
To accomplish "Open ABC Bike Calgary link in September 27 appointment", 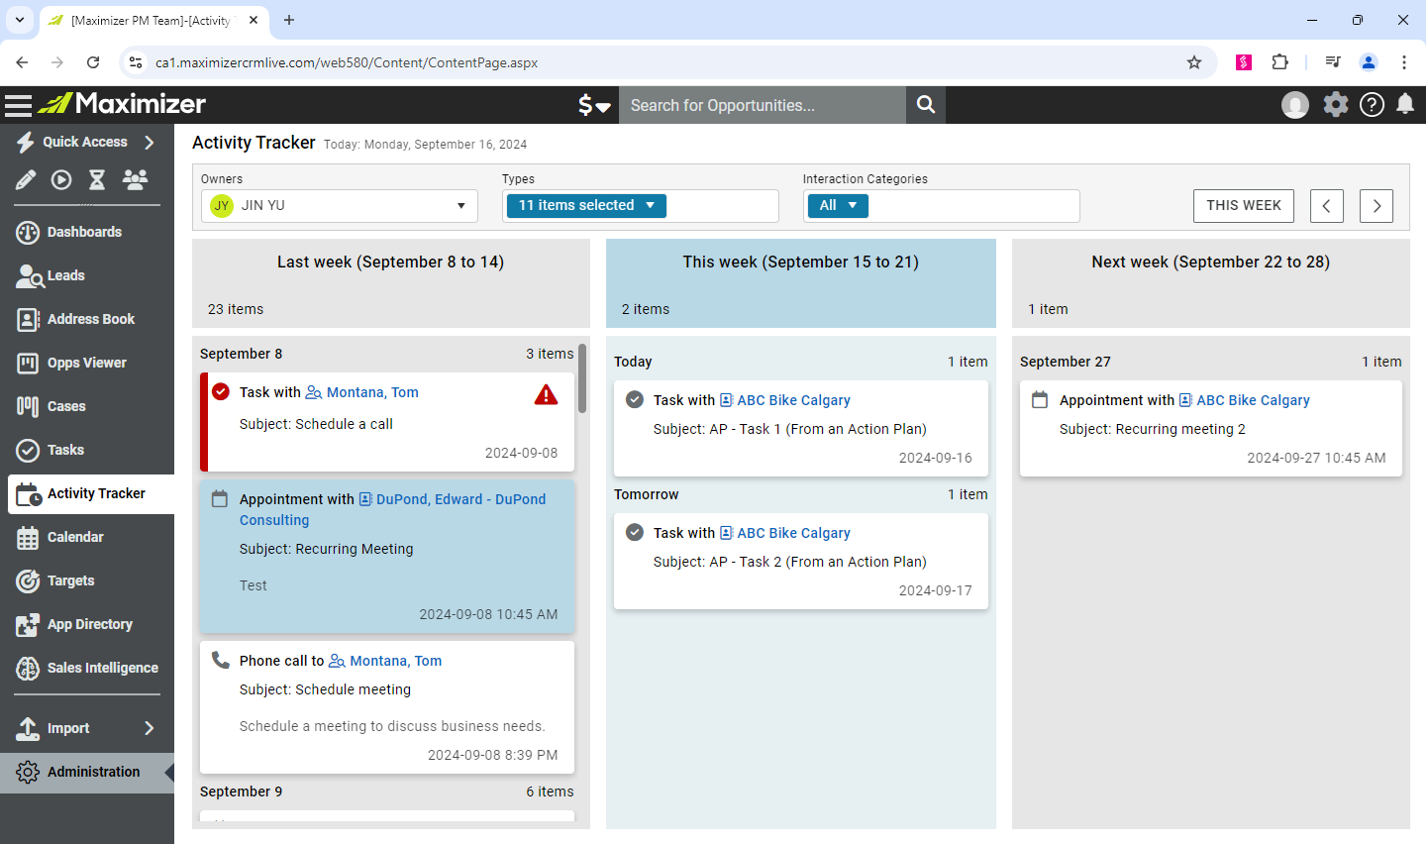I will tap(1253, 400).
